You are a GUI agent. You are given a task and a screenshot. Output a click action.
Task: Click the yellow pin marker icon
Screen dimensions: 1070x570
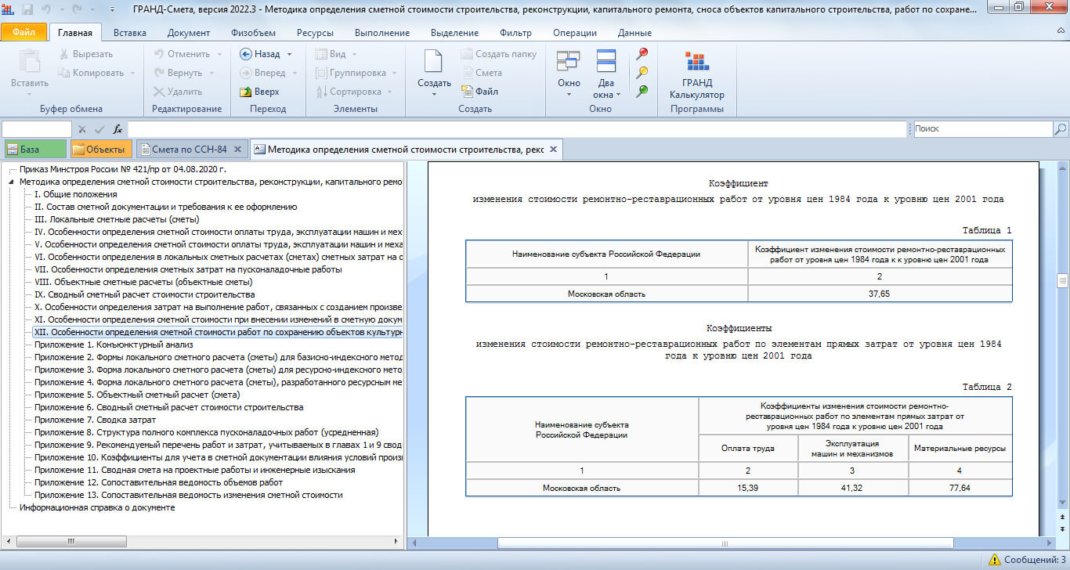642,73
